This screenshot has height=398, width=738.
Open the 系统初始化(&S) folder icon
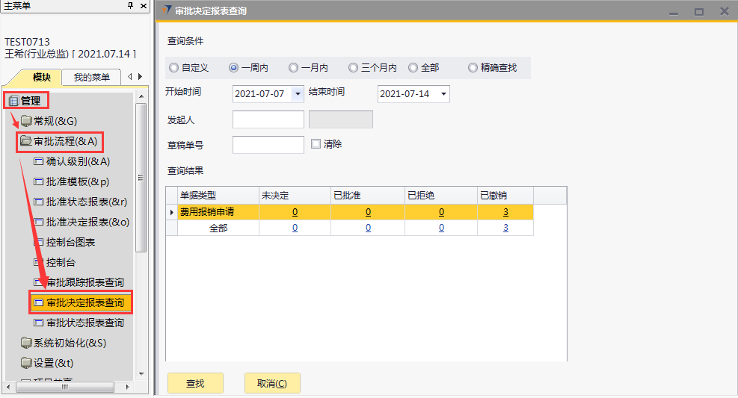point(26,343)
